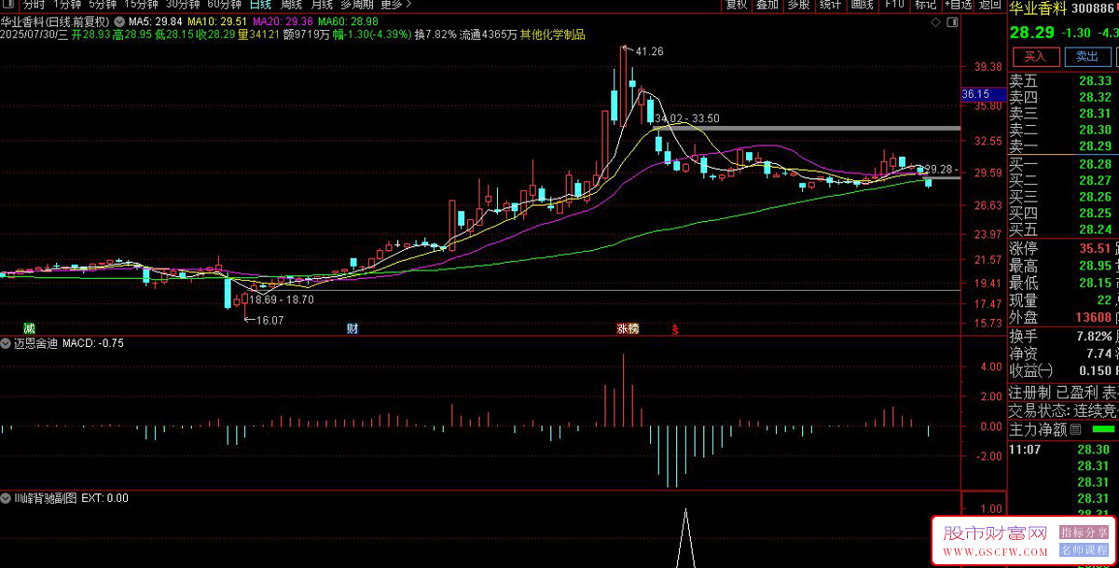This screenshot has height=568, width=1119.
Task: Click the stock code 300886
Action: tap(1094, 8)
